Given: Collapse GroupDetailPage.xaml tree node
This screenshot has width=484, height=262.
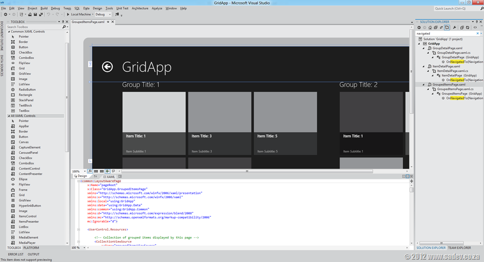Looking at the screenshot, I should (424, 49).
